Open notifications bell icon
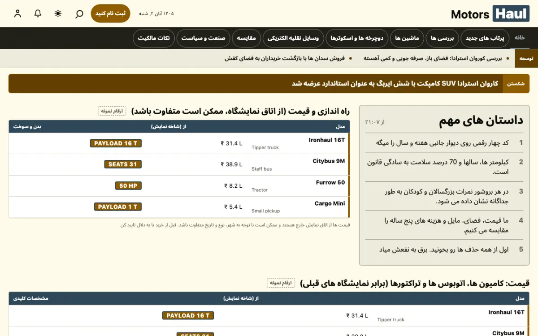The width and height of the screenshot is (538, 336). pyautogui.click(x=38, y=13)
